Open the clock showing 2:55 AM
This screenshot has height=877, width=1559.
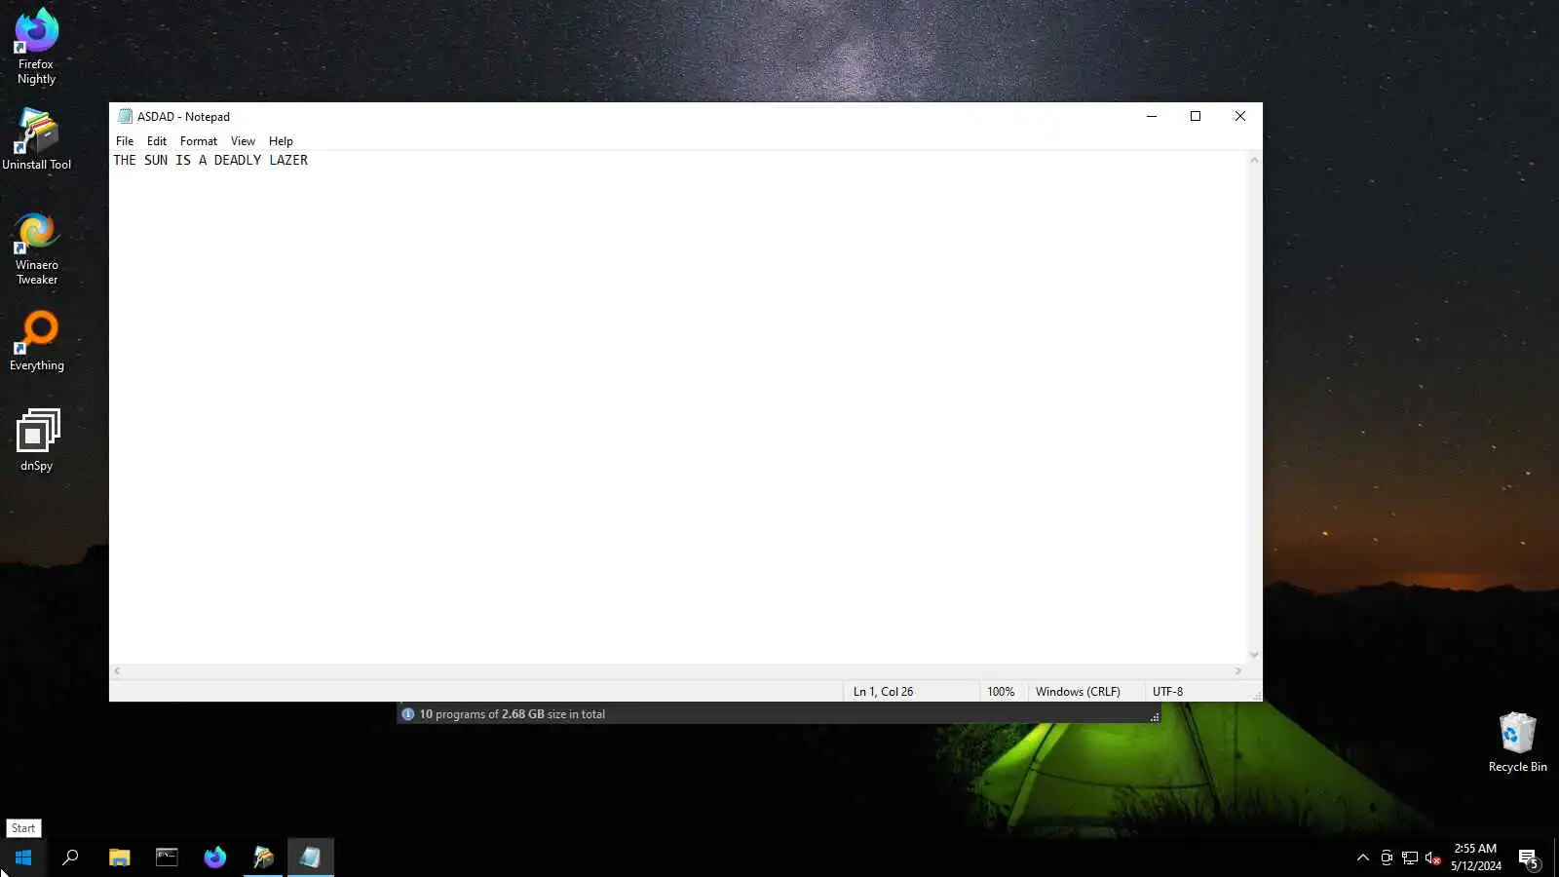1475,858
